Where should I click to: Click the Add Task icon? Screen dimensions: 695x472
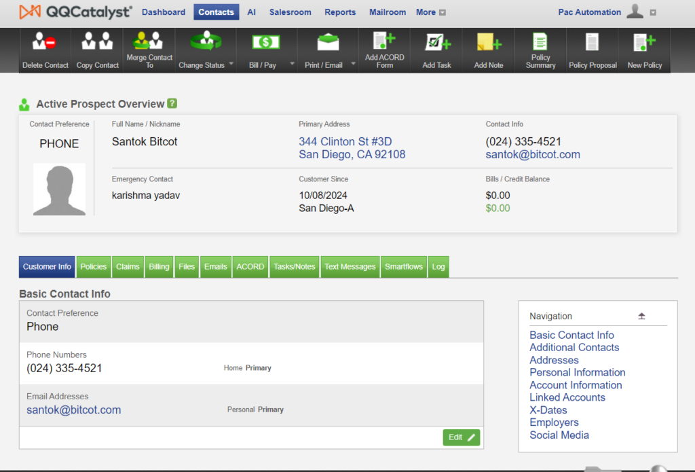pyautogui.click(x=436, y=43)
